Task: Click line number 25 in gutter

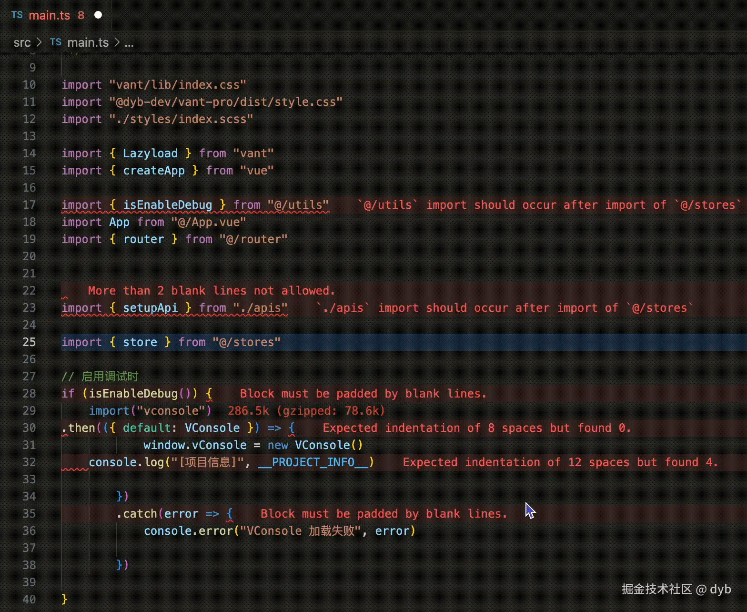Action: (30, 342)
